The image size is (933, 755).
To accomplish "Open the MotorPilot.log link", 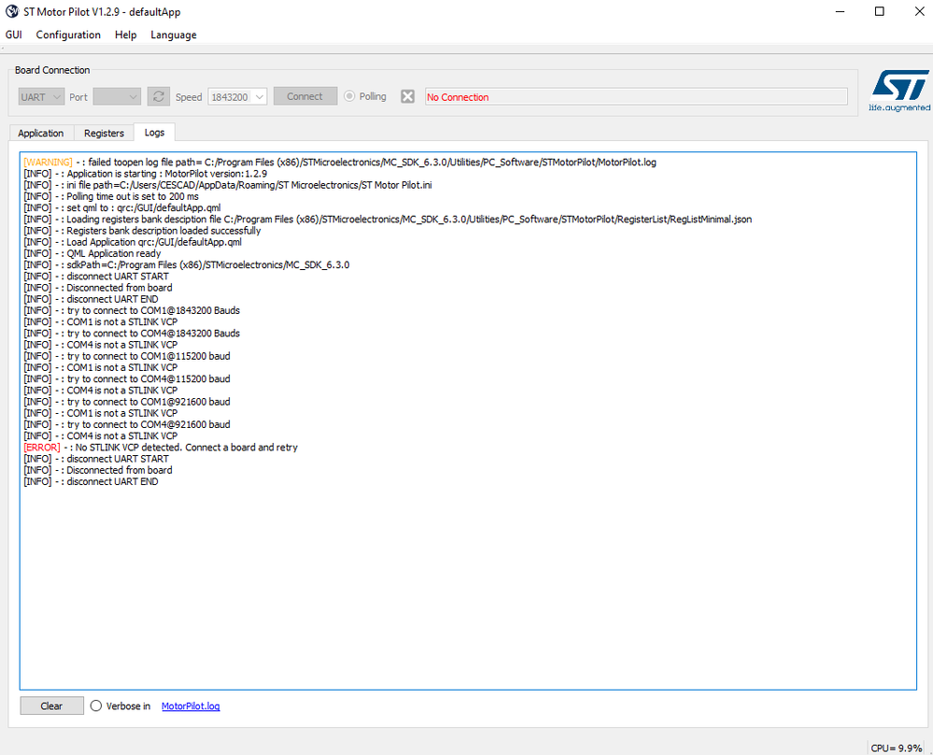I will point(191,705).
